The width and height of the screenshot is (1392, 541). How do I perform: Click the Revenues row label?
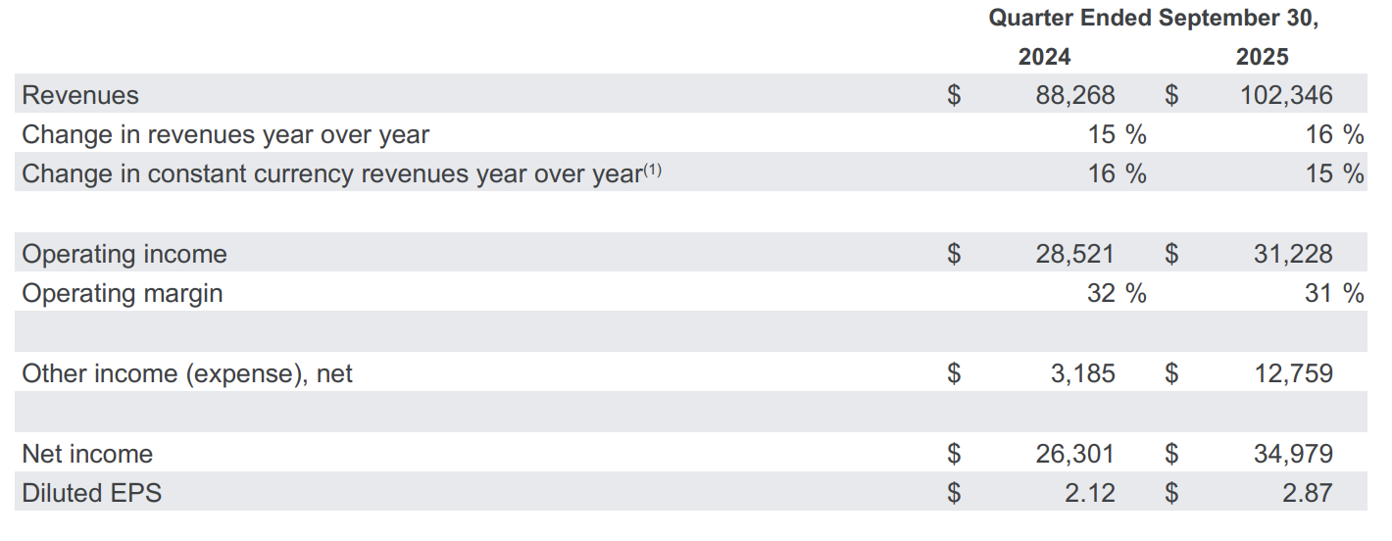click(x=80, y=95)
